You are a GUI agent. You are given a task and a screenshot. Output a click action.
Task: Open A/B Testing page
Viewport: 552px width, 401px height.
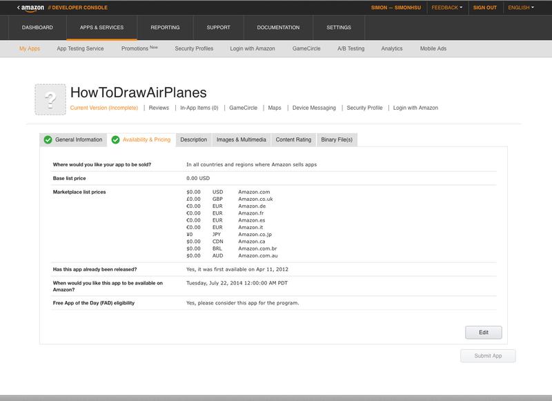(351, 48)
